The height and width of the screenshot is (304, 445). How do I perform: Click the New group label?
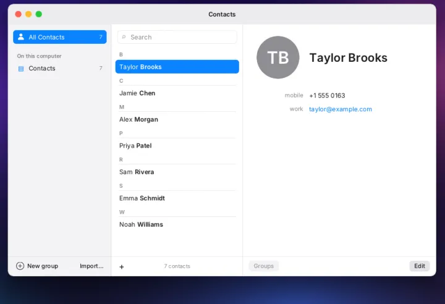coord(43,266)
